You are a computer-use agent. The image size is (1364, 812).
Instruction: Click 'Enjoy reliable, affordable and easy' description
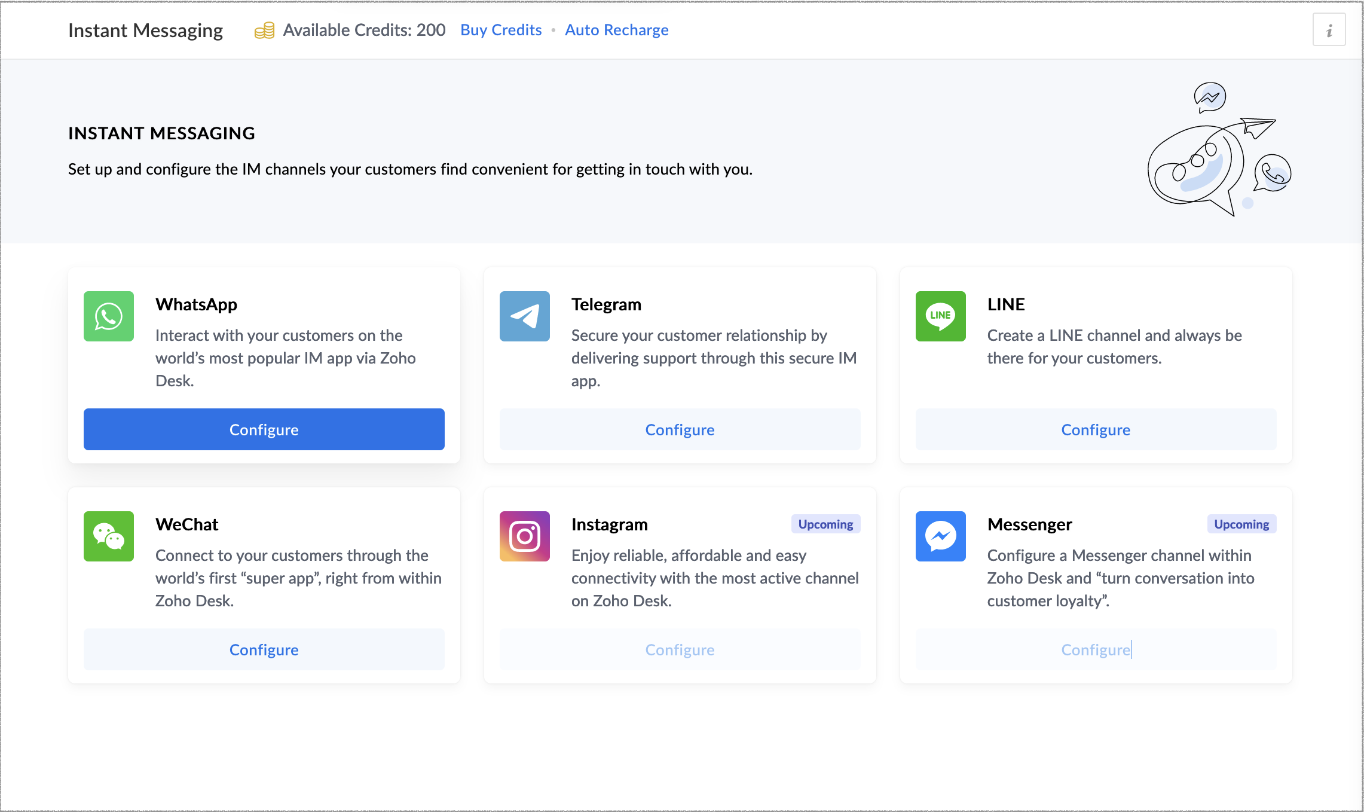pyautogui.click(x=715, y=578)
